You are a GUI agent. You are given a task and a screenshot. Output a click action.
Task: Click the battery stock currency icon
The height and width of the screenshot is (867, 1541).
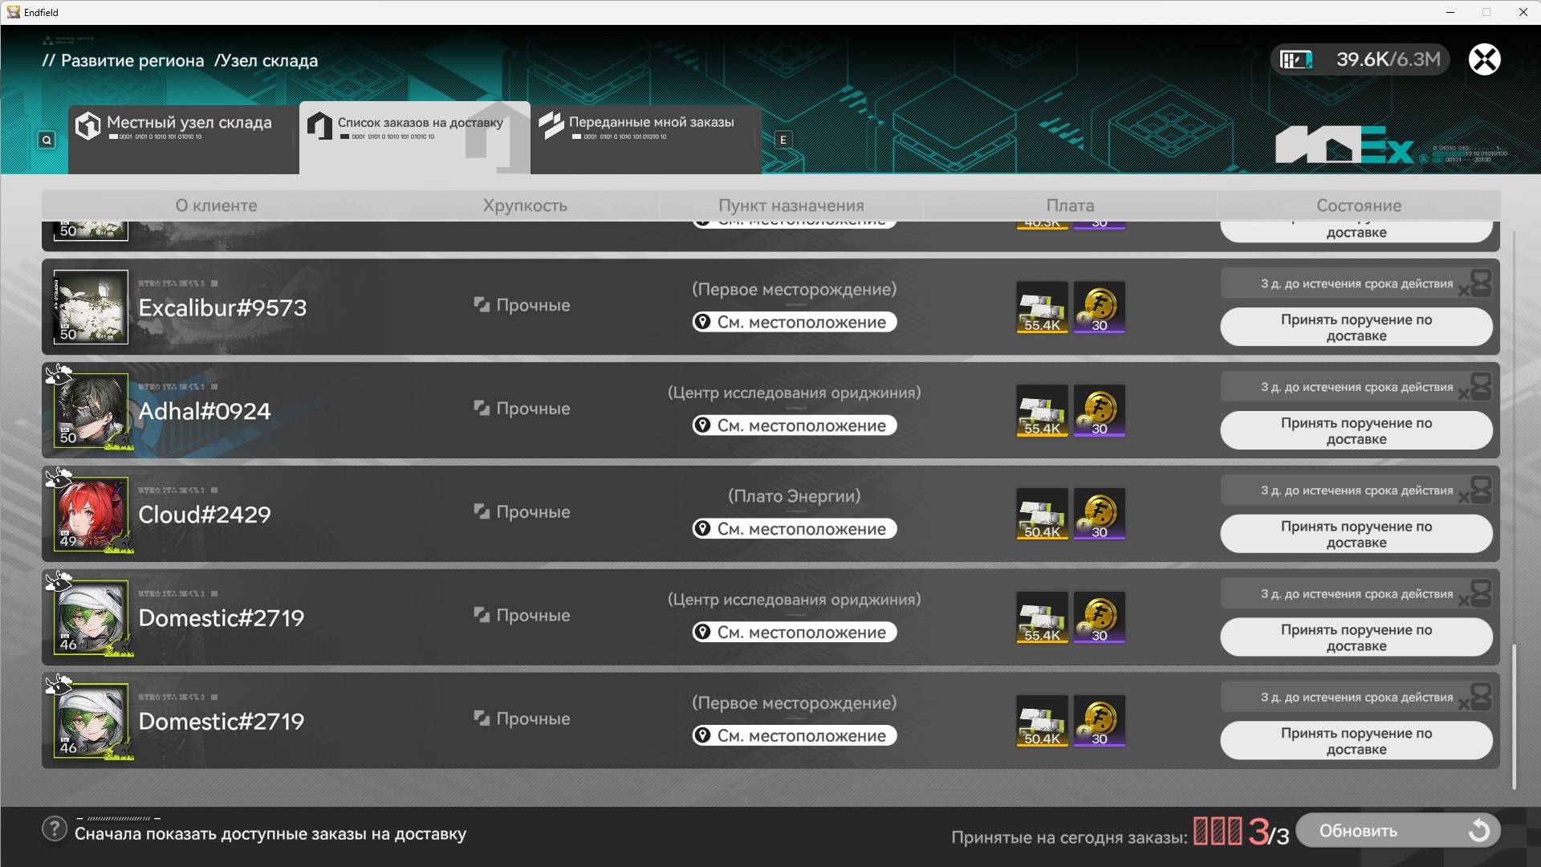pos(1295,59)
